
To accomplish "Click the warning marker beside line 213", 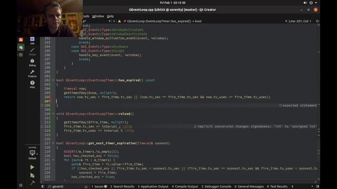I will point(42,127).
